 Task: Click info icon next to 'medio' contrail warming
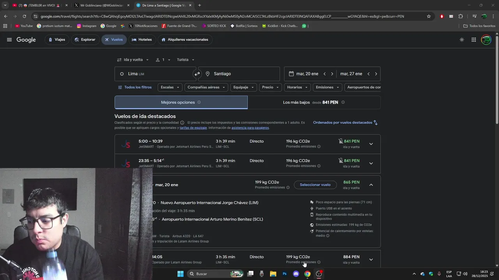tap(327, 236)
